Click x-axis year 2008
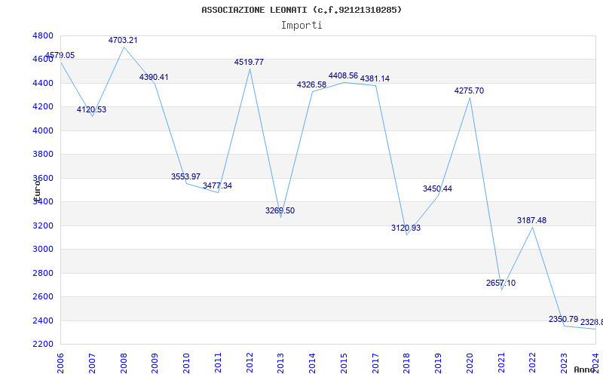The image size is (603, 377). coord(124,363)
